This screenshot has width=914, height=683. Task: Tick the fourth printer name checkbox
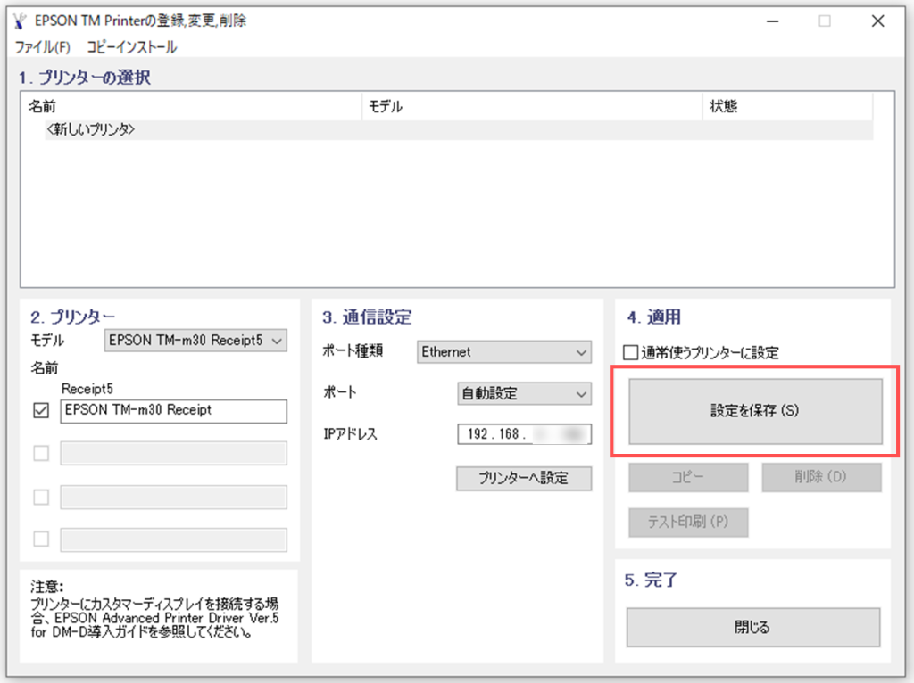click(41, 539)
